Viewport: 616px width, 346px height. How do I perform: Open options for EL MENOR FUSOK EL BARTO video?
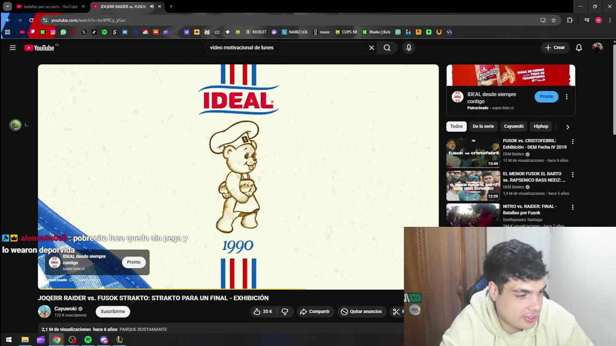pyautogui.click(x=572, y=174)
